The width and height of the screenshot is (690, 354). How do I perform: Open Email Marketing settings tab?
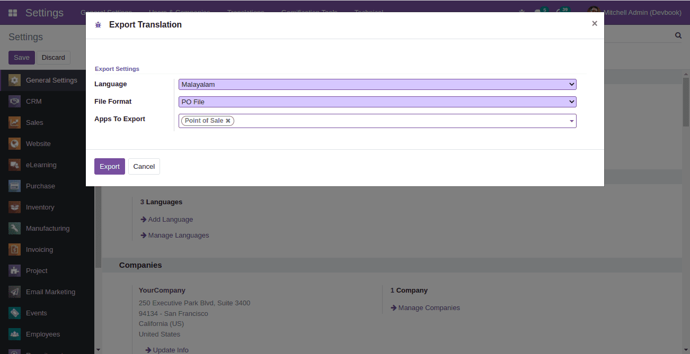(x=47, y=292)
